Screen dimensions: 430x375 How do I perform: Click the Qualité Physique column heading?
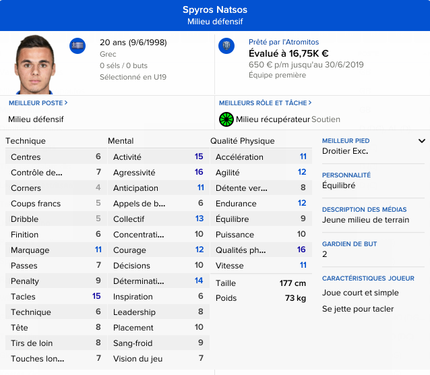pos(243,141)
